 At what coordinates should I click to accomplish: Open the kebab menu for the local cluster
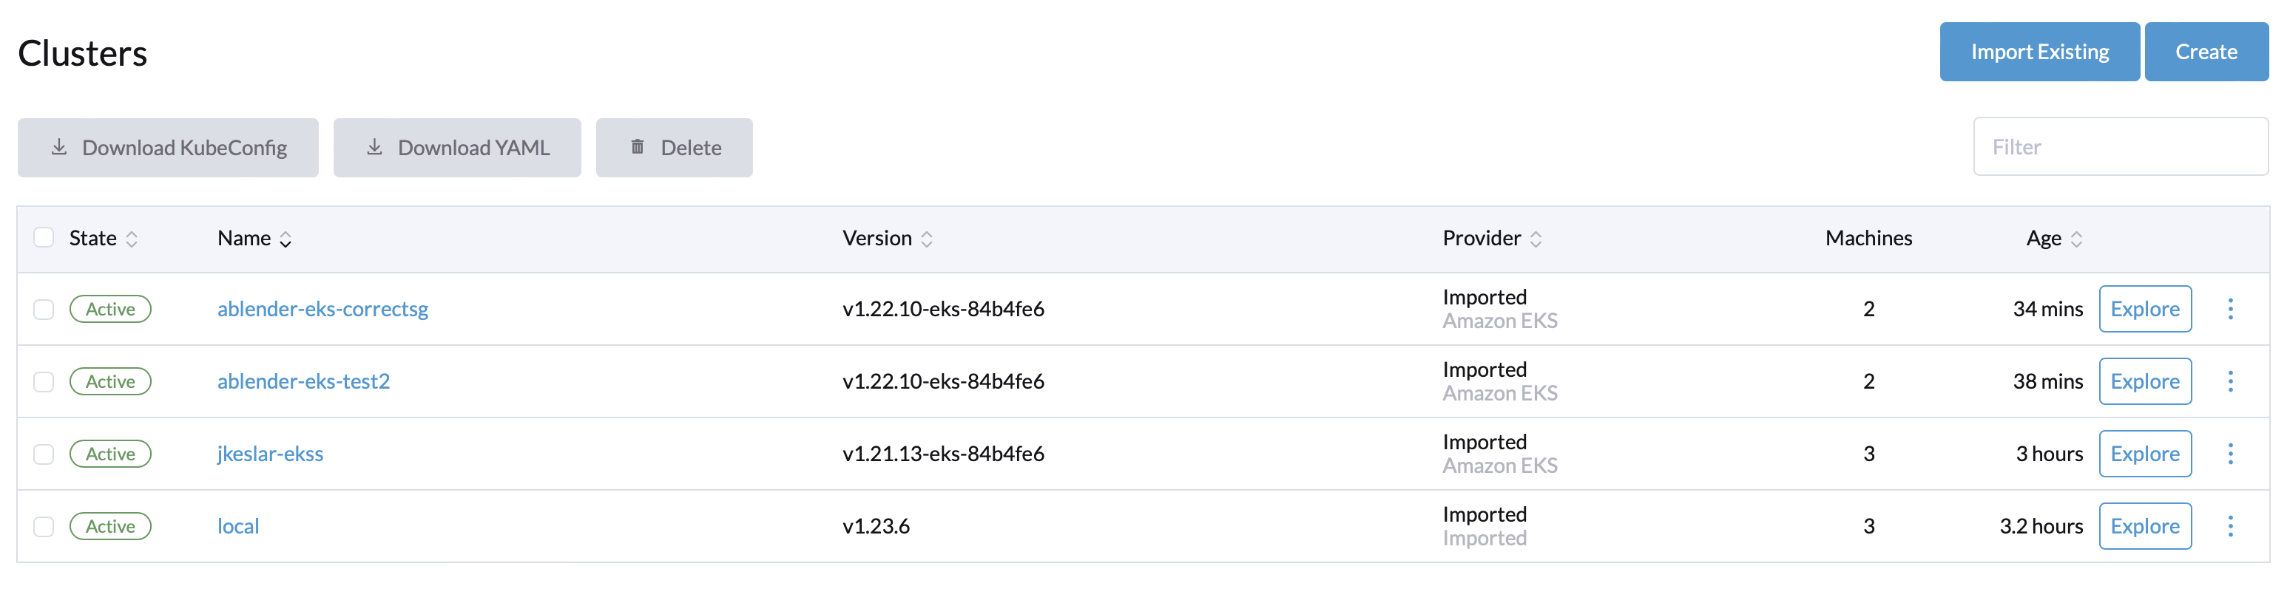[2232, 525]
